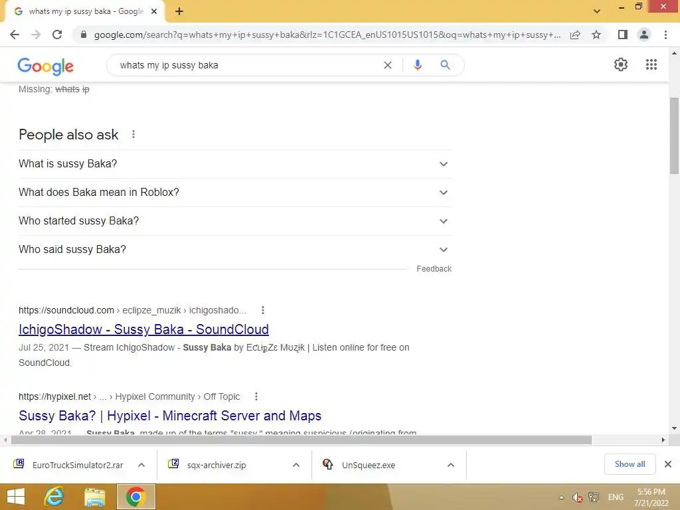Viewport: 680px width, 510px height.
Task: Bookmark this tab with the star
Action: click(x=596, y=35)
